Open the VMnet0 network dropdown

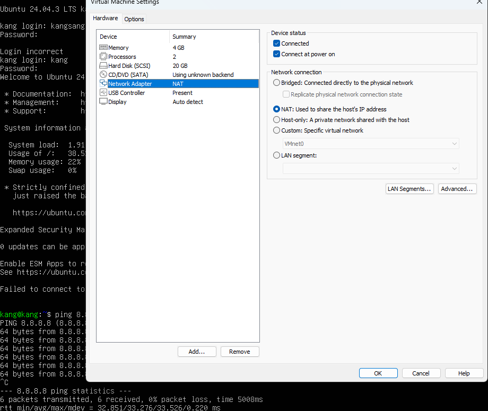pyautogui.click(x=371, y=143)
